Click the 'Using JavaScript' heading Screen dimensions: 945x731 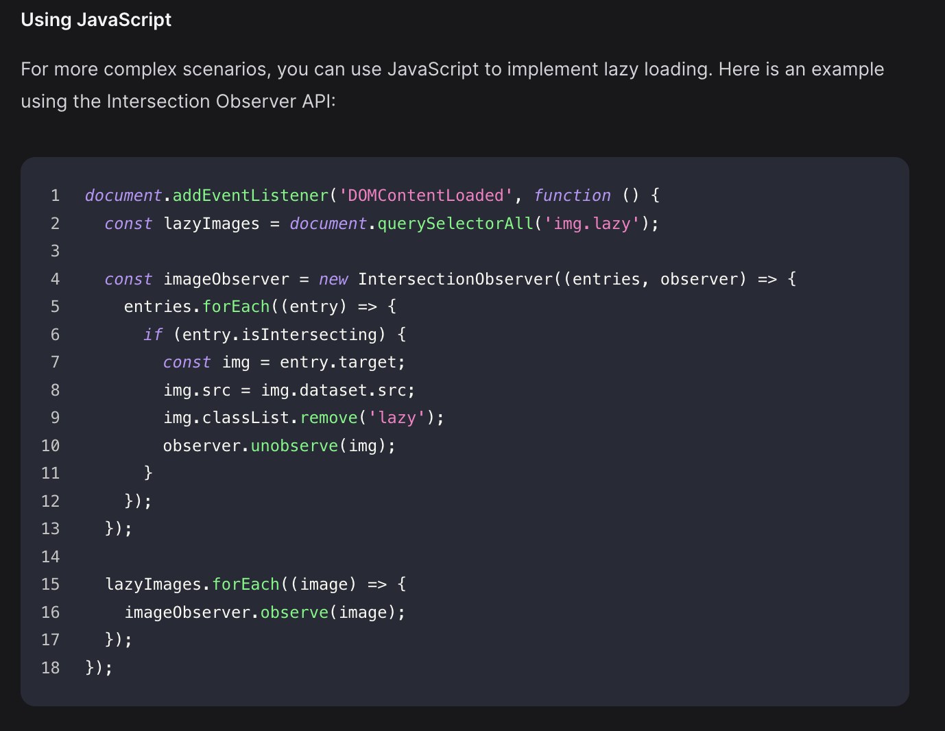(x=96, y=20)
